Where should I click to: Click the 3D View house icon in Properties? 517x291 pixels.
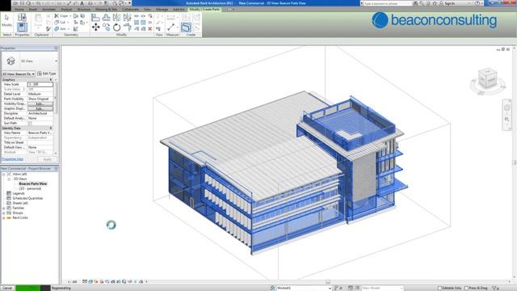tap(11, 61)
